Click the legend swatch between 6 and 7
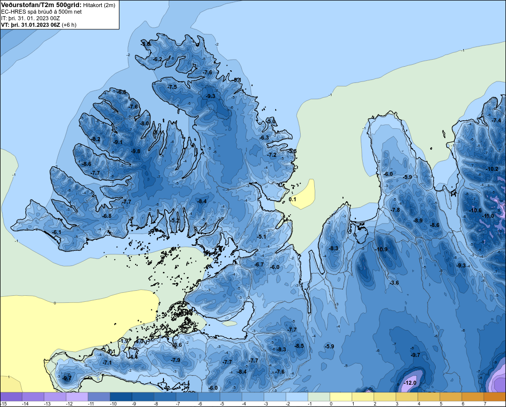This screenshot has width=506, height=407. 473,397
